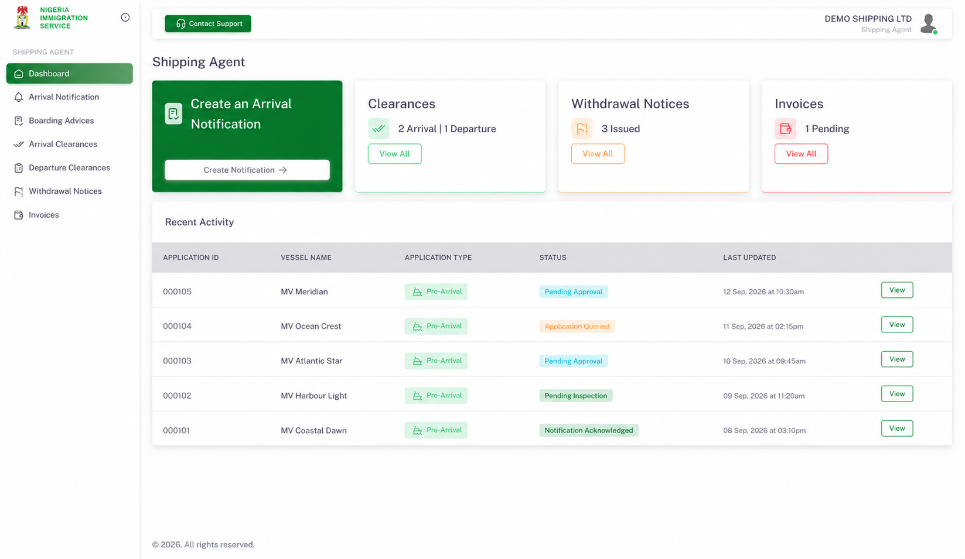Viewport: 965px width, 559px height.
Task: Click the document icon on Create Arrival card
Action: 173,114
